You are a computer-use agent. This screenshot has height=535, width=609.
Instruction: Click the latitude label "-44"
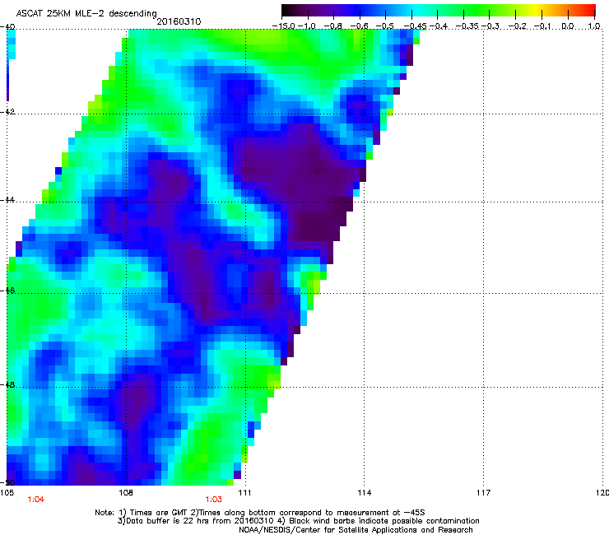[x=7, y=200]
